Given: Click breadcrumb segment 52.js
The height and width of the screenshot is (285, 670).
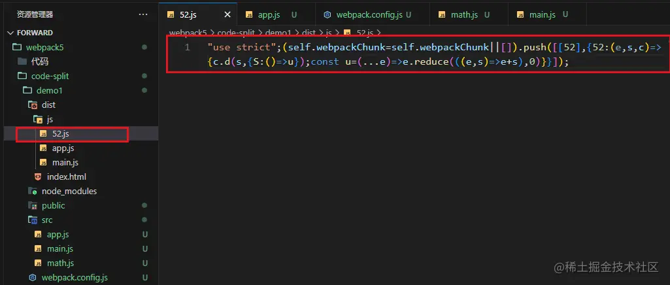Looking at the screenshot, I should (x=363, y=33).
